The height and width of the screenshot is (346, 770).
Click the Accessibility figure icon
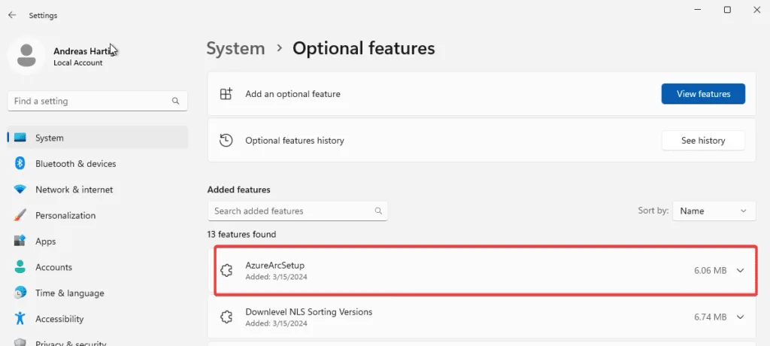[20, 318]
